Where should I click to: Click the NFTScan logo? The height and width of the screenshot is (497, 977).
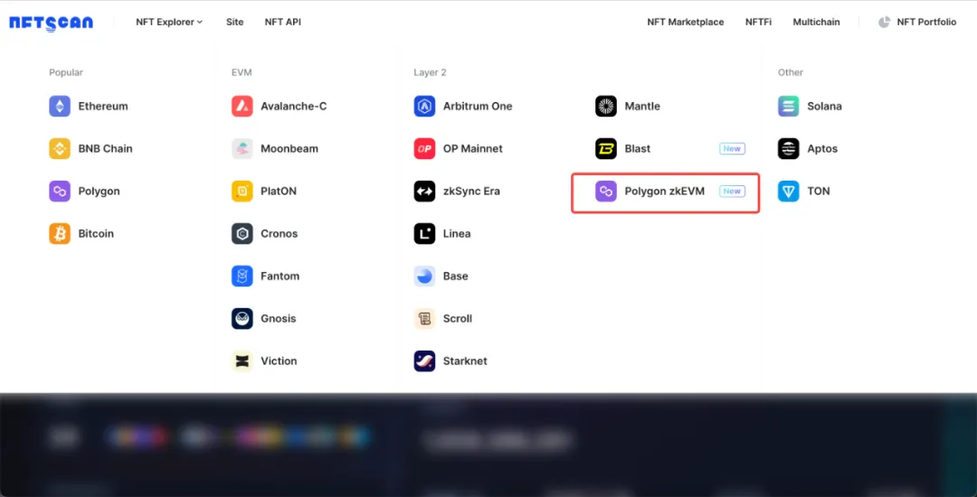point(51,23)
